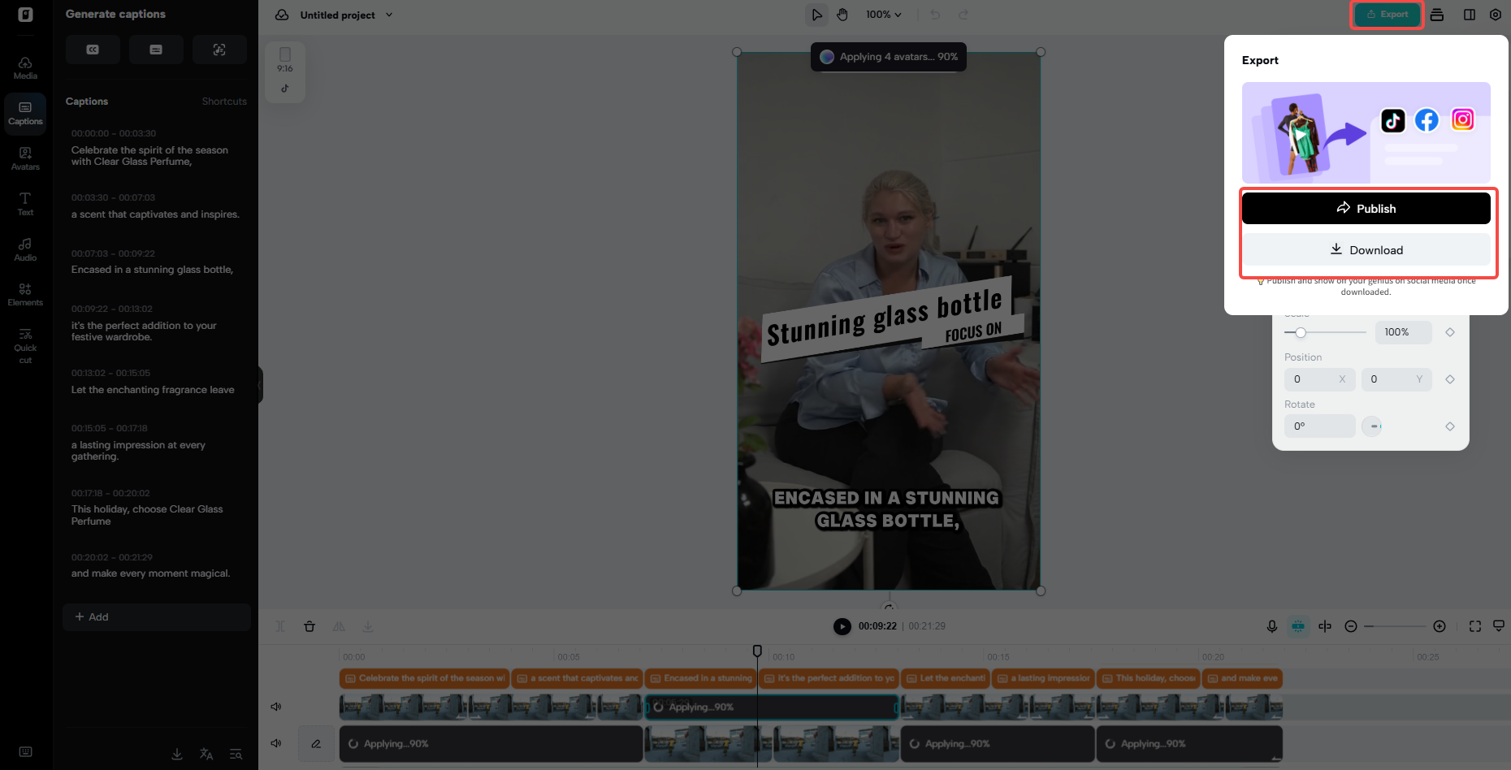The image size is (1511, 770).
Task: Click the Scale 100% value field
Action: [x=1403, y=332]
